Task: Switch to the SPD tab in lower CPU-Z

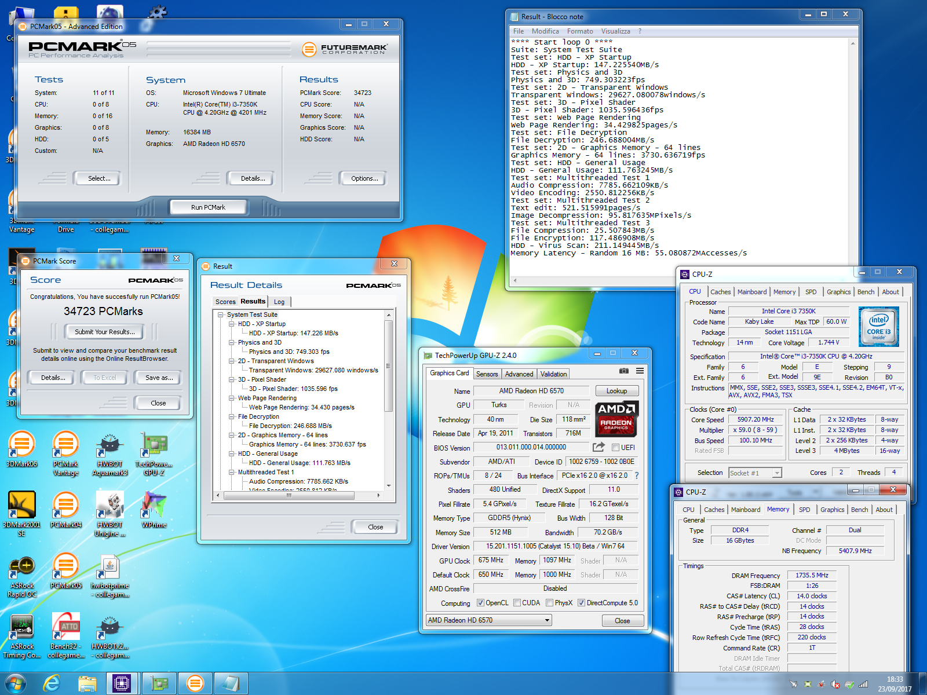Action: coord(804,510)
